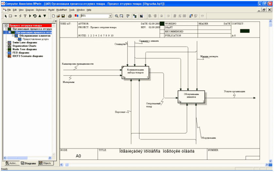Select 'Node Tree diagrams' tree item
274x172 pixels.
click(x=24, y=49)
